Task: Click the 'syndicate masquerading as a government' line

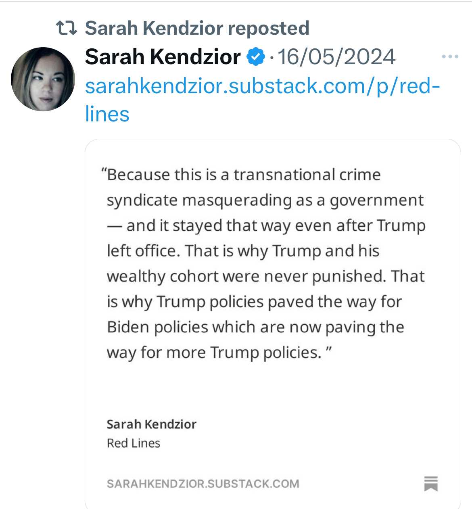Action: pyautogui.click(x=265, y=200)
